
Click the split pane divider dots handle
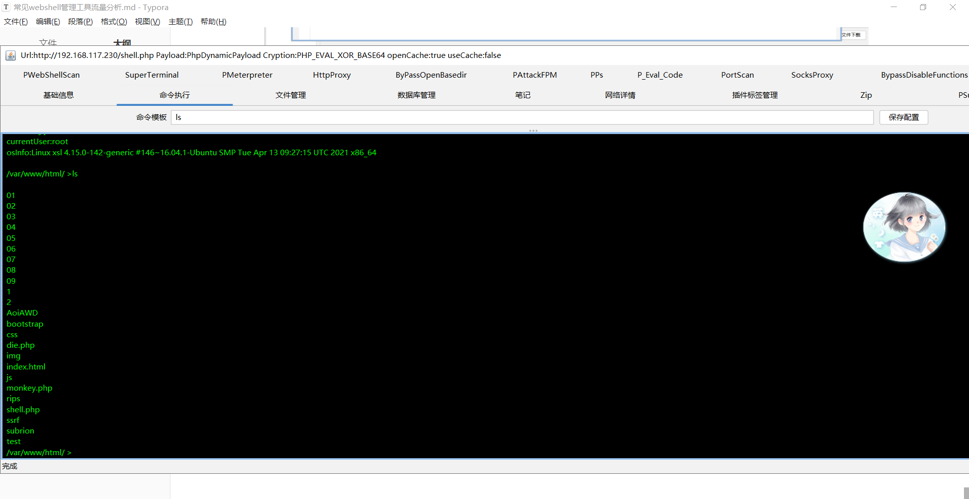(533, 131)
